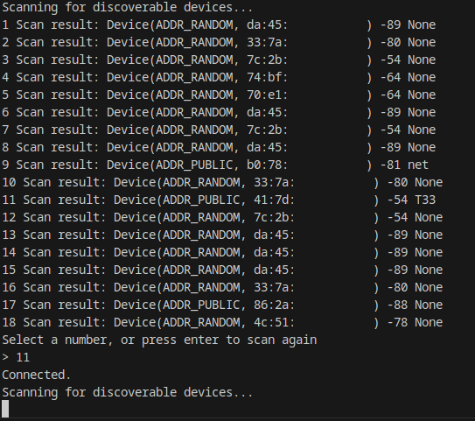Click the terminal cursor block
475x421 pixels.
[x=5, y=409]
